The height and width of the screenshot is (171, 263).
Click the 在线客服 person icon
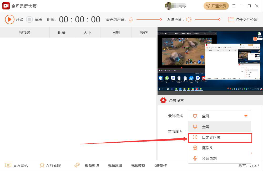click(x=42, y=165)
